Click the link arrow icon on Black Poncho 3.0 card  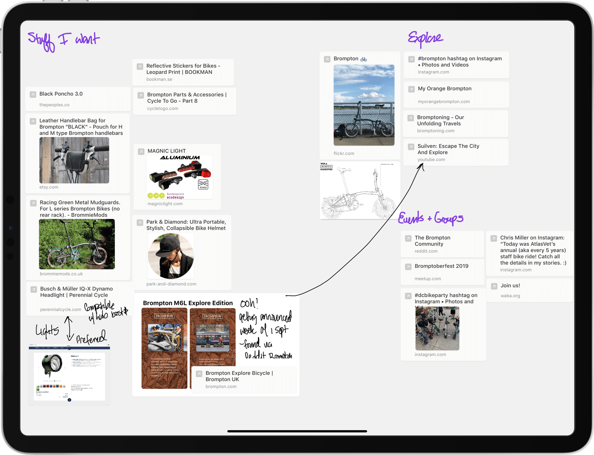[x=33, y=94]
